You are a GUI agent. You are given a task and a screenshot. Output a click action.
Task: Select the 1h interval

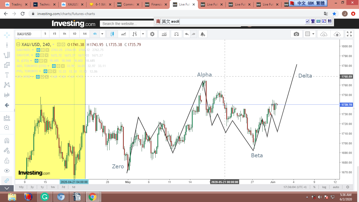tap(64, 34)
